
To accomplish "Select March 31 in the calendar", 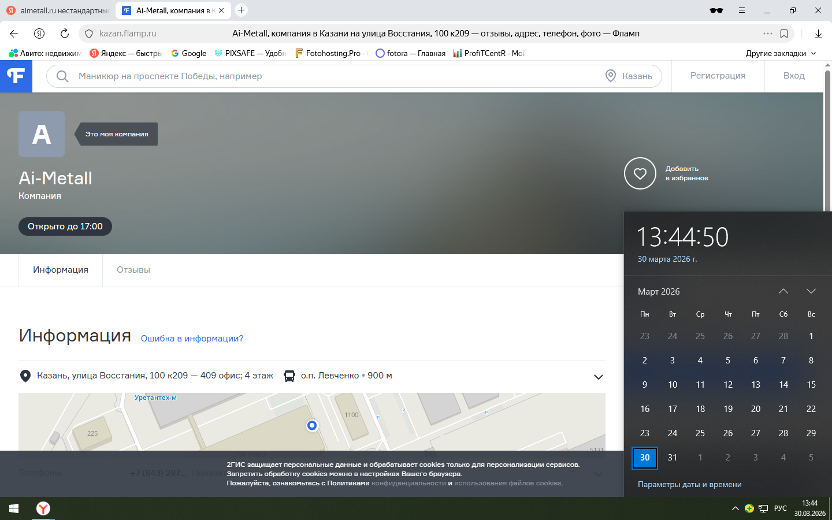I will coord(673,458).
